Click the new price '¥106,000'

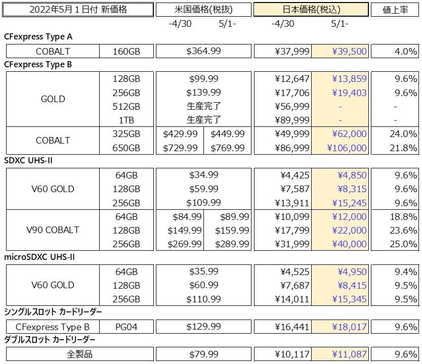coord(347,148)
